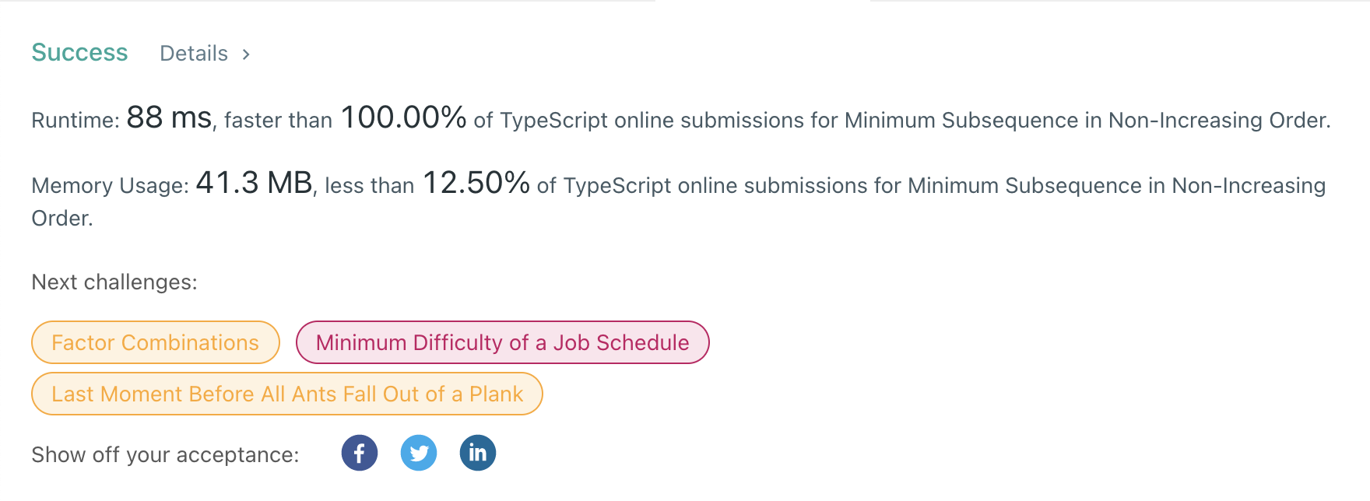Click the 100.00% faster-than percentage
The height and width of the screenshot is (501, 1370).
[x=403, y=118]
